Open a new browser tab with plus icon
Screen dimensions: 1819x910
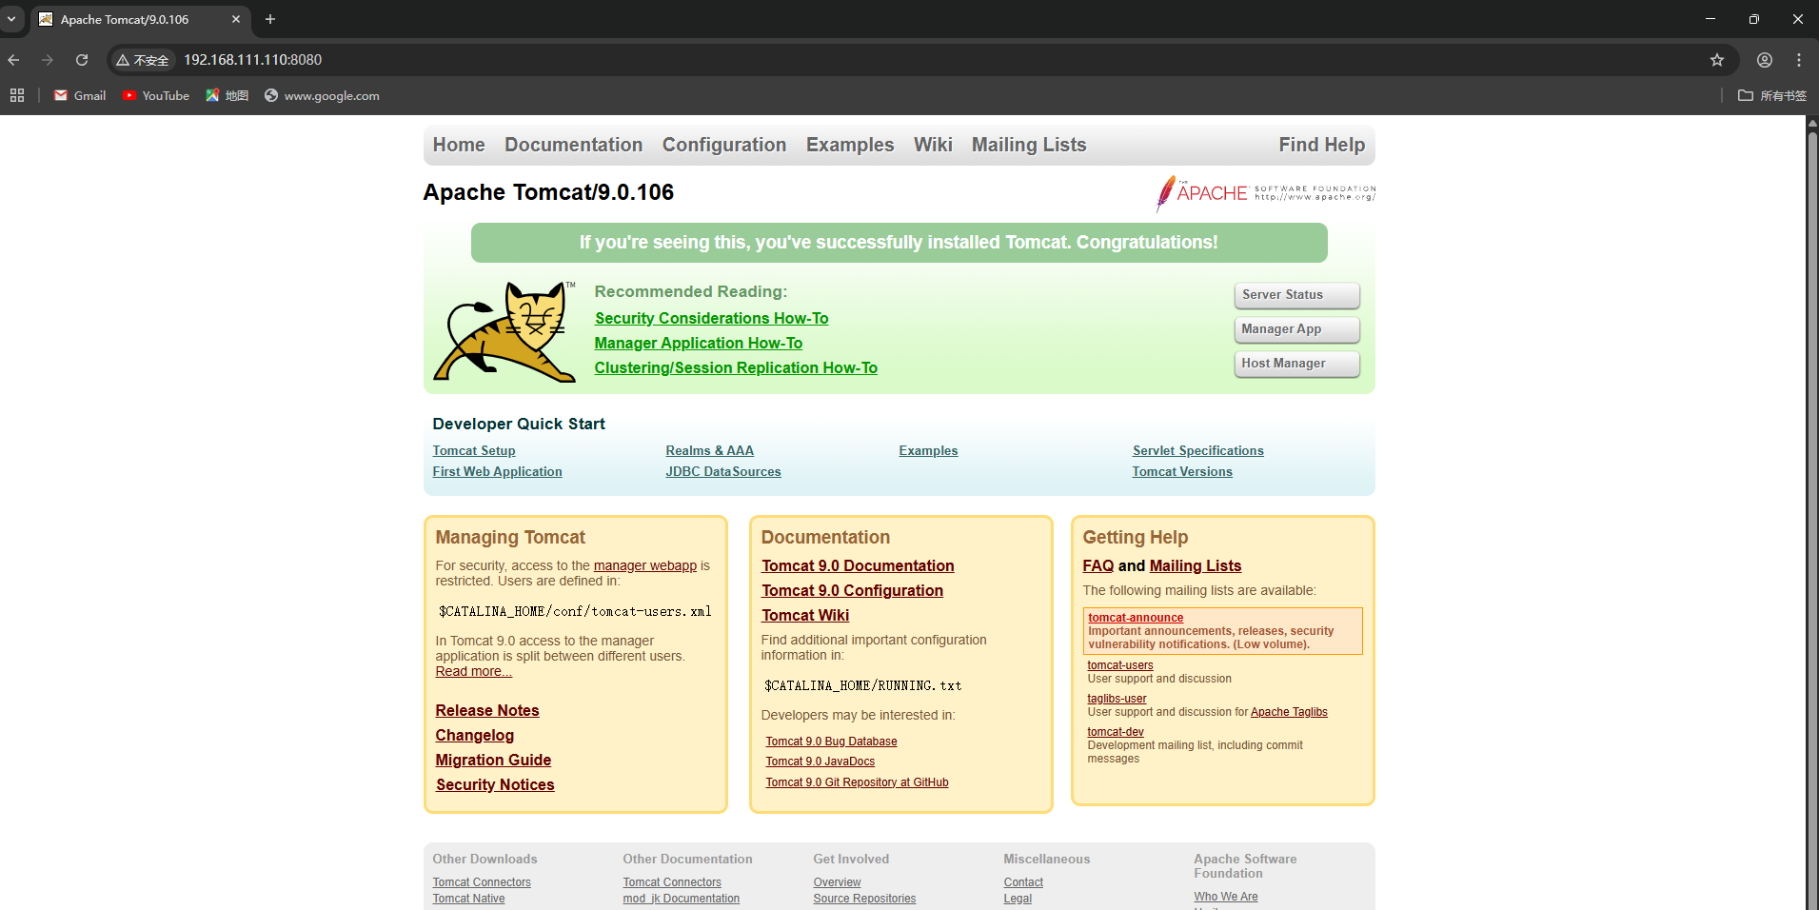pos(270,19)
